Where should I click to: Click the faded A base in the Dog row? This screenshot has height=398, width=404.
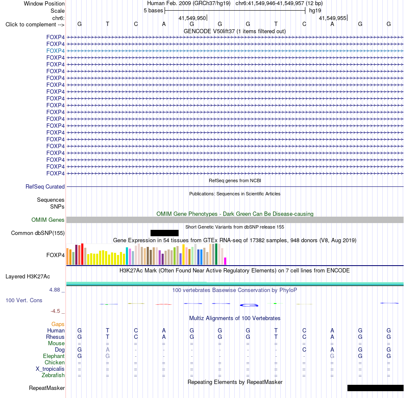(x=108, y=350)
